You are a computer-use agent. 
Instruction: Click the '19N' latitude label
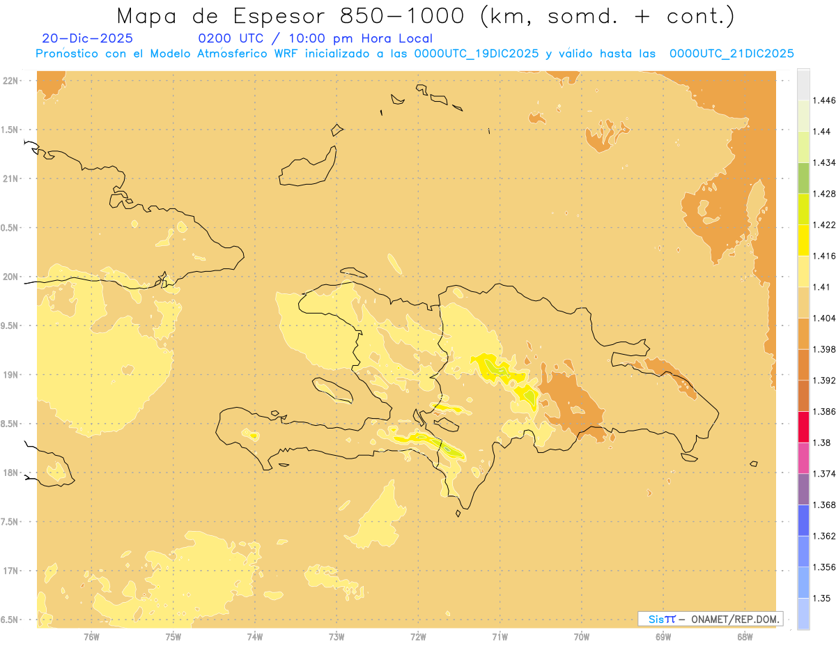coord(11,375)
